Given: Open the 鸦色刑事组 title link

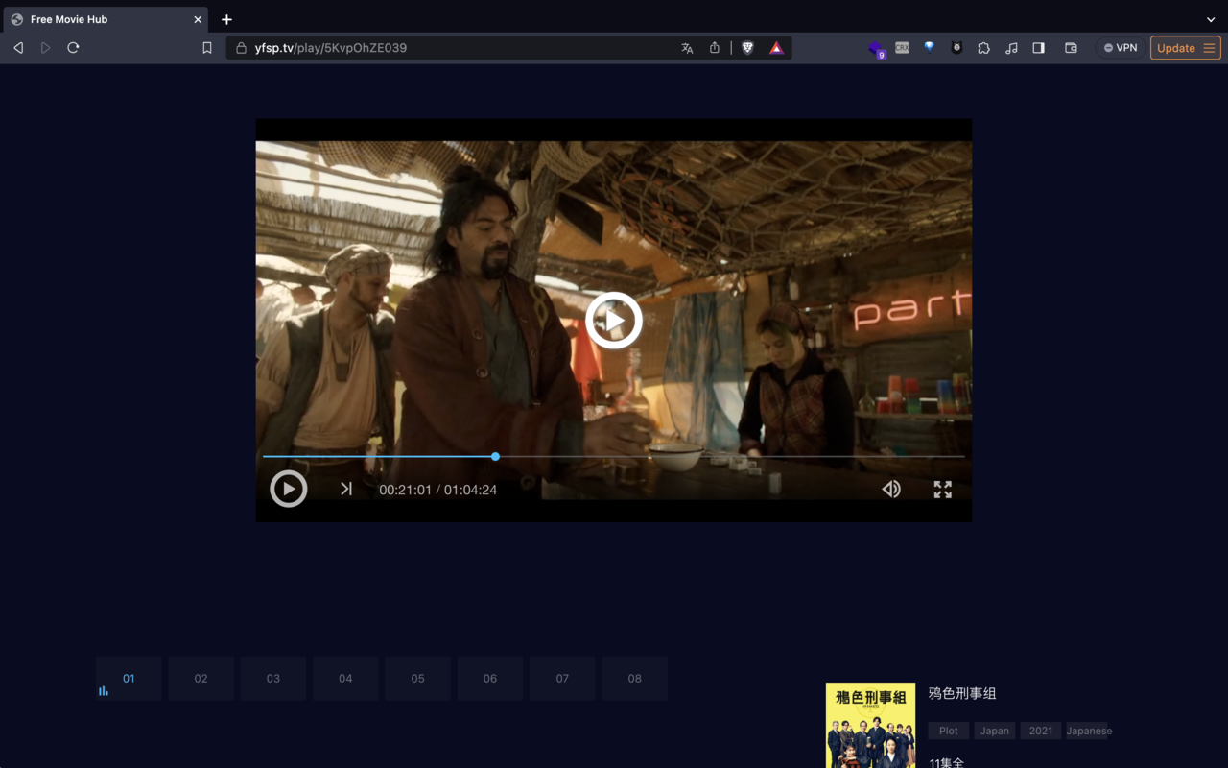Looking at the screenshot, I should coord(962,693).
